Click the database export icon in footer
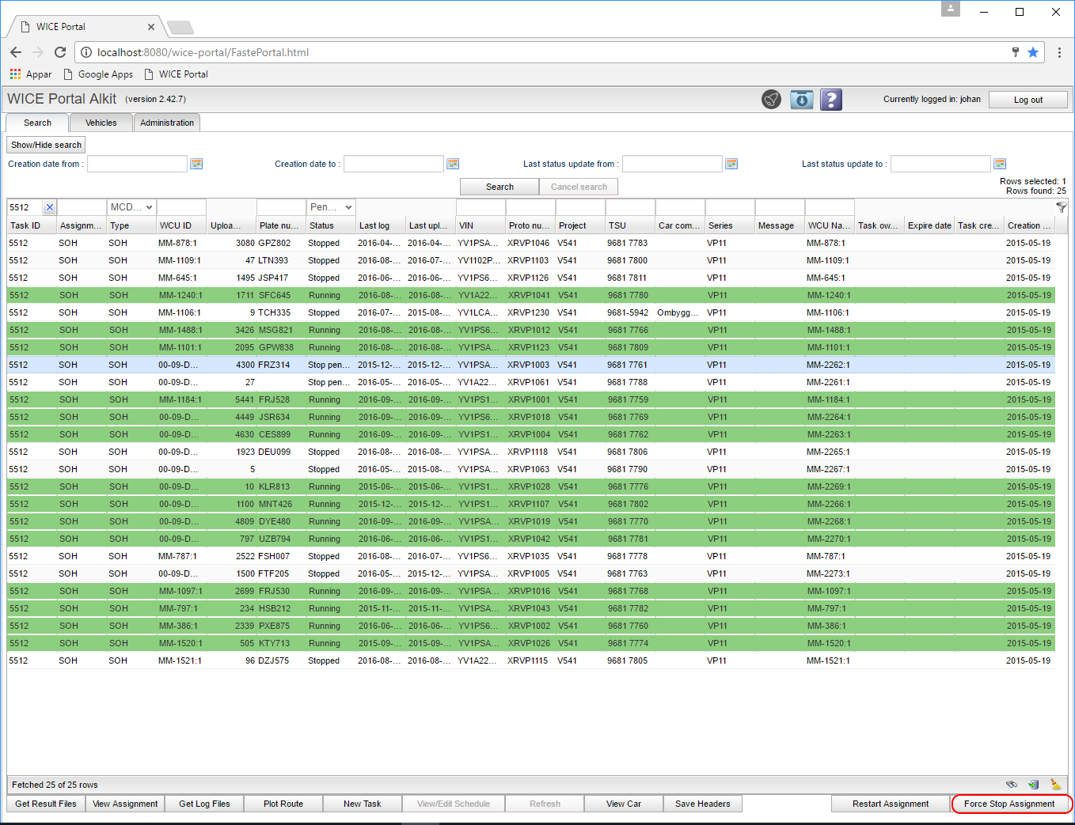The height and width of the screenshot is (825, 1075). 1034,785
